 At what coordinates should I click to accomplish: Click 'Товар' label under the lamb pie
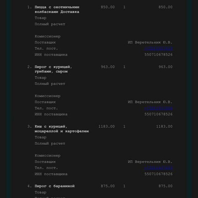tap(41, 192)
